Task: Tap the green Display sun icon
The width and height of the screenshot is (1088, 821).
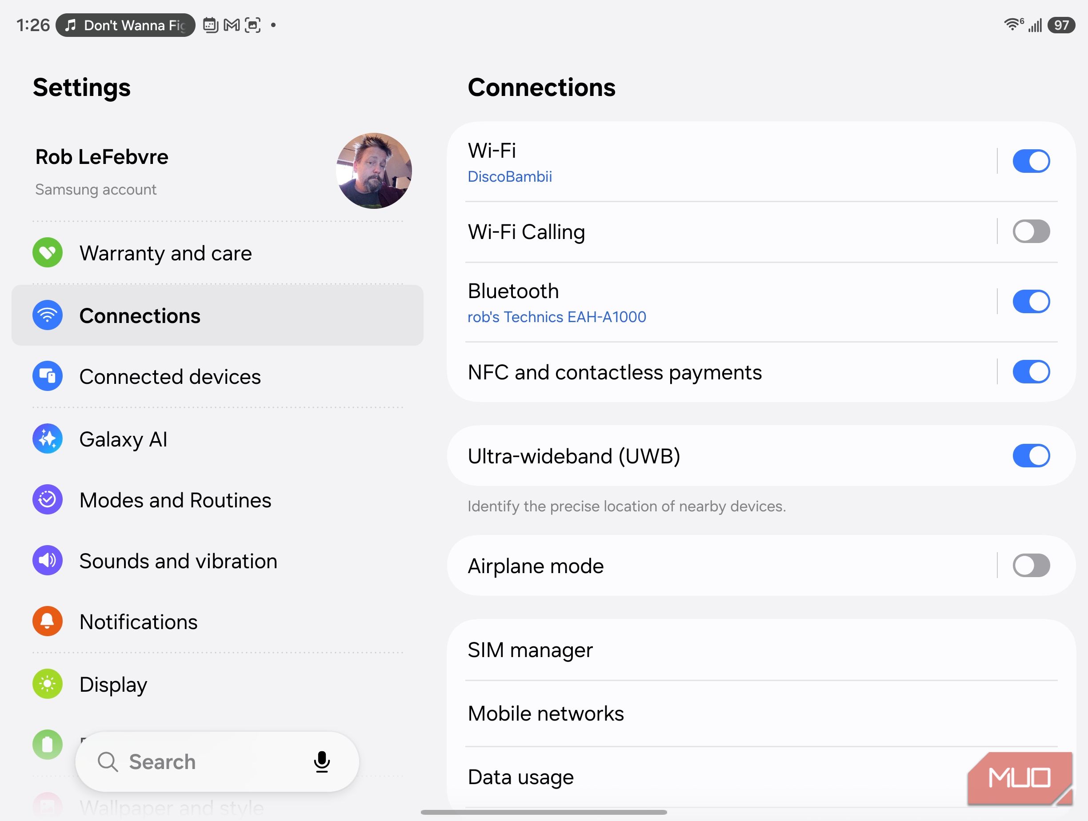Action: click(47, 684)
